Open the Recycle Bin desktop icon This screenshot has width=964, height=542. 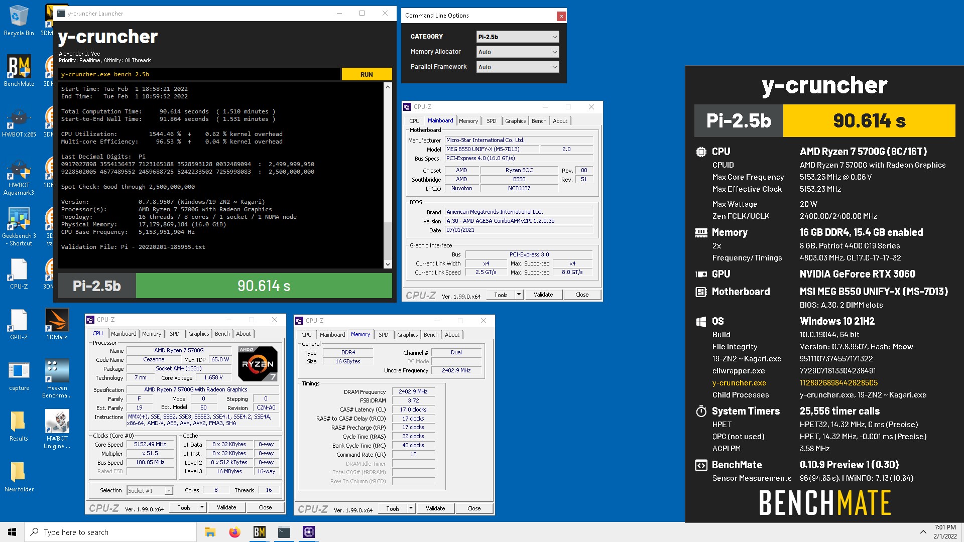point(19,20)
